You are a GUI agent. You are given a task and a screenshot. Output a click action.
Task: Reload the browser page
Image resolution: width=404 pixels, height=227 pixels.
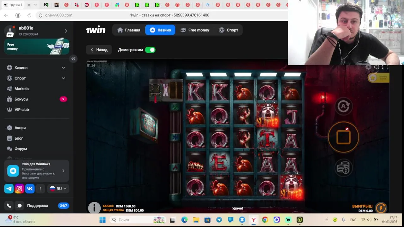[29, 15]
